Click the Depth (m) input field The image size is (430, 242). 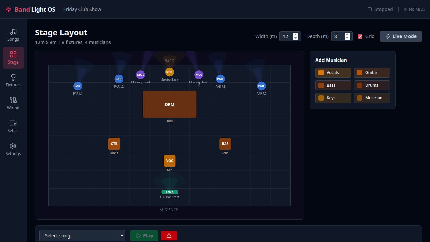pos(342,36)
